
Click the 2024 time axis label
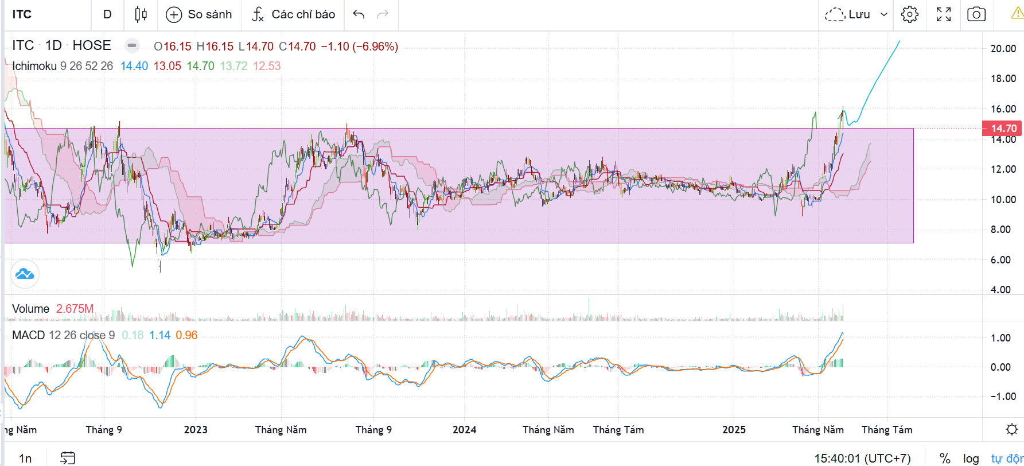pos(464,430)
